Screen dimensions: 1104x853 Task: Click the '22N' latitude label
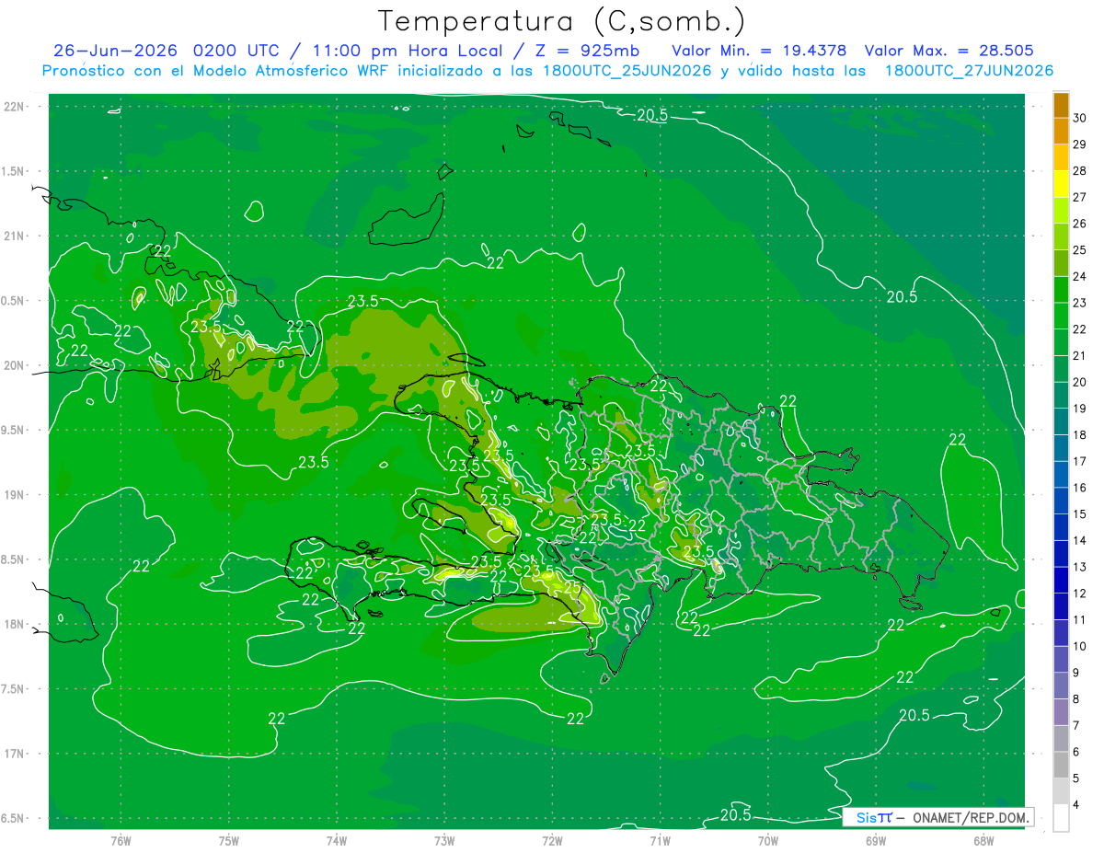pos(16,107)
